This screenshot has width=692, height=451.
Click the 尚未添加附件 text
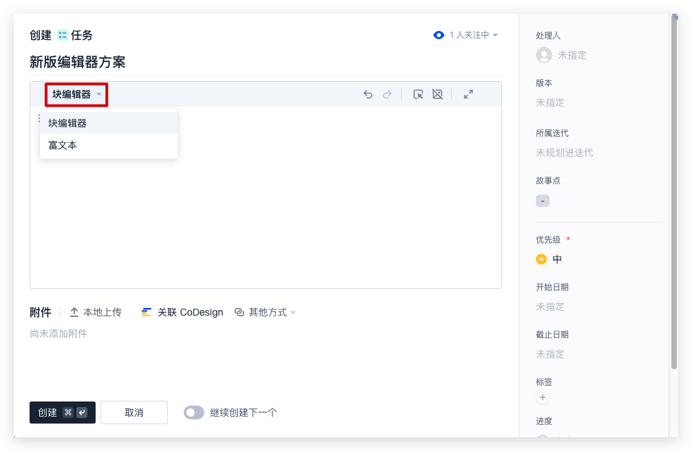coord(58,333)
